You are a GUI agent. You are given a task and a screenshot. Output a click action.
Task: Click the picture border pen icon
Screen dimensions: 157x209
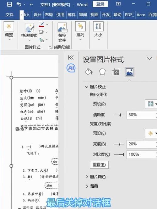tap(41, 25)
